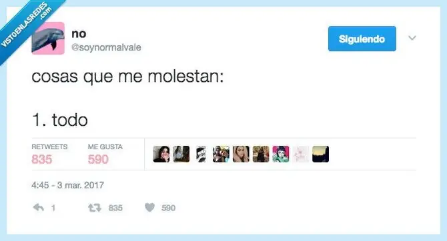
Task: Open the tweet timestamp 4:45 - 3 mar. 2017
Action: (67, 185)
